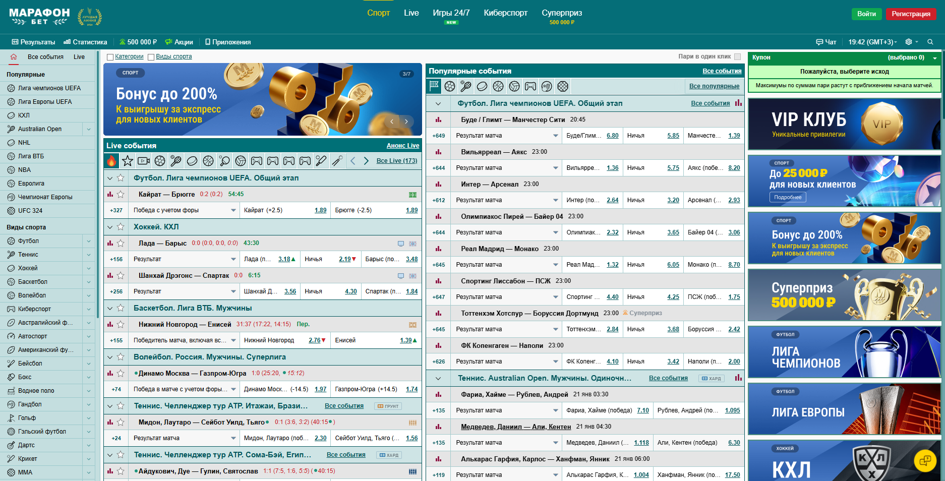The image size is (945, 481).
Task: Select hockey puck icon in Popular events
Action: (482, 86)
